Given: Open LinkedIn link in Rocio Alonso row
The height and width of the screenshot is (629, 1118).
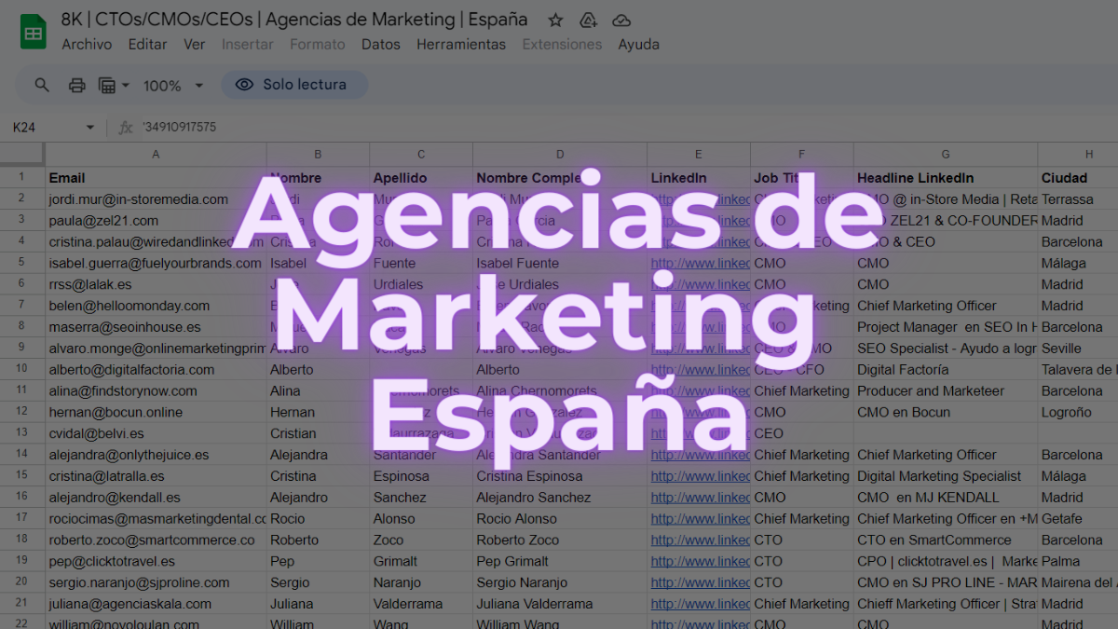Looking at the screenshot, I should pos(700,519).
